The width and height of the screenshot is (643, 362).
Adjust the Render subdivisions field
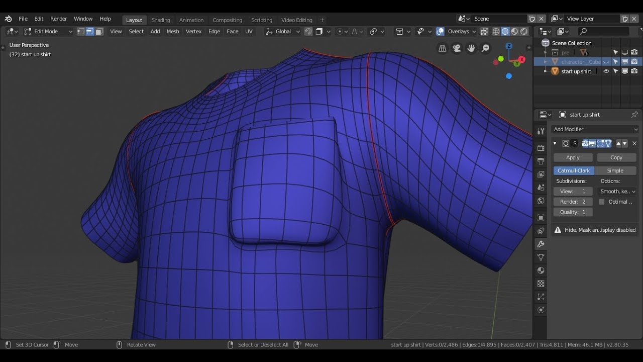click(x=573, y=202)
